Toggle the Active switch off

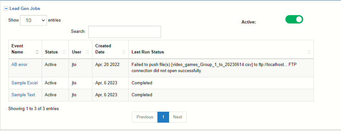[x=294, y=20]
